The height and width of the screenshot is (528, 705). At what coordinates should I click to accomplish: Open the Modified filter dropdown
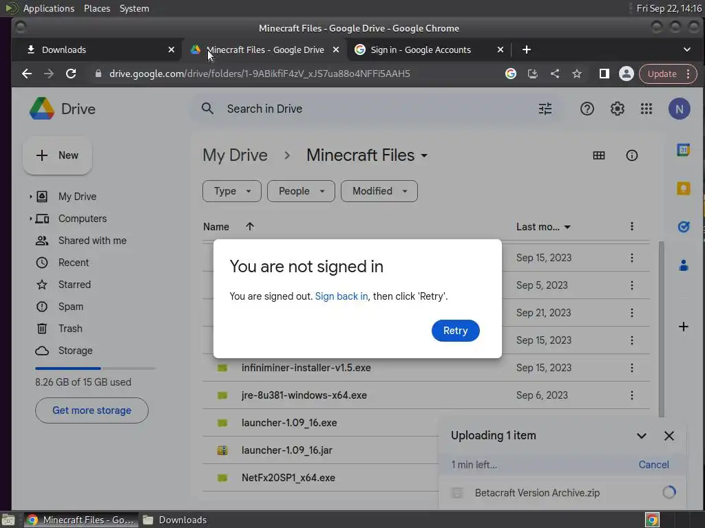tap(379, 191)
